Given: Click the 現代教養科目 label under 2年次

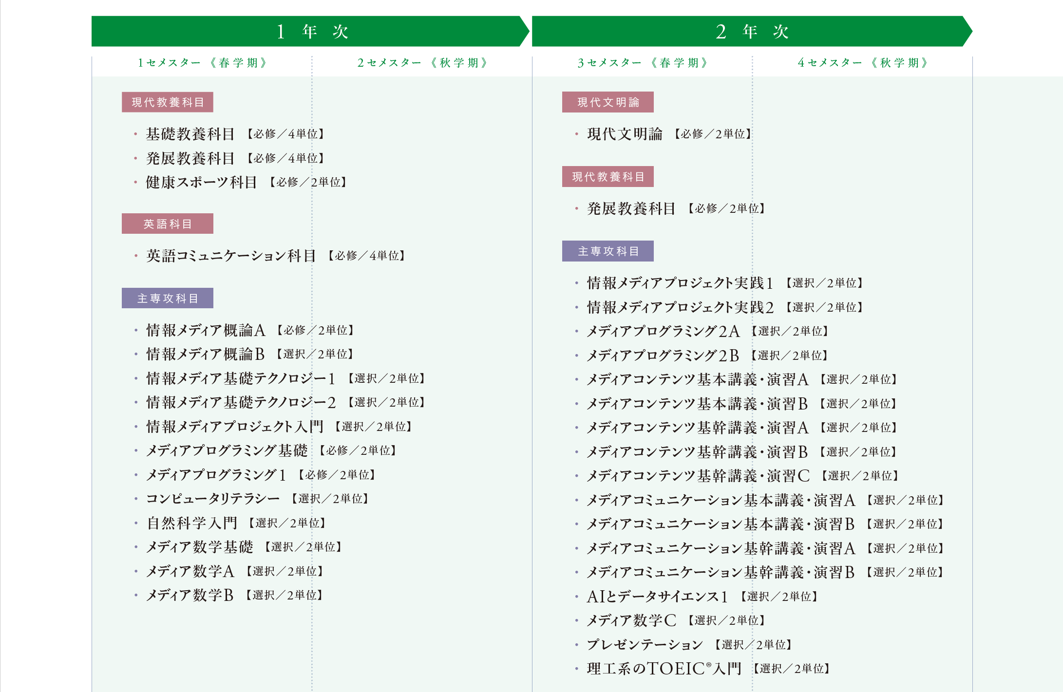Looking at the screenshot, I should [x=608, y=177].
